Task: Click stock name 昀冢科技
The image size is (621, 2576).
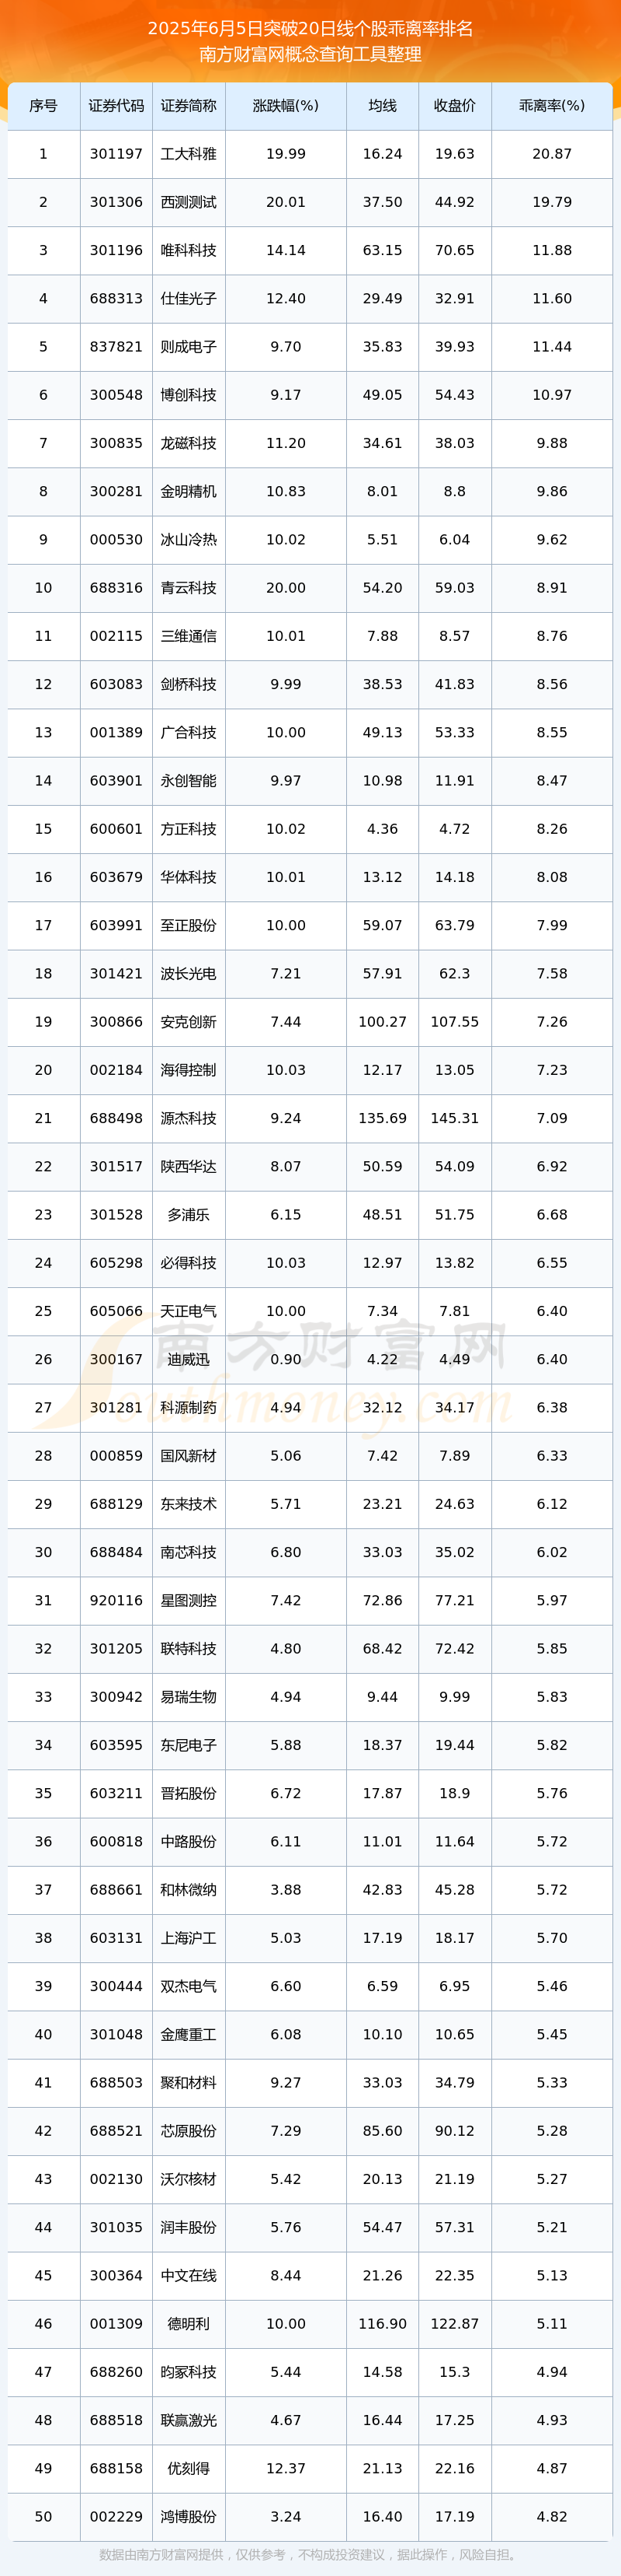Action: point(189,2372)
